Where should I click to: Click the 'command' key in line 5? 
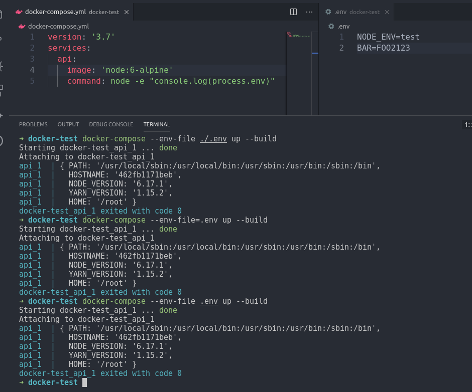pos(84,81)
